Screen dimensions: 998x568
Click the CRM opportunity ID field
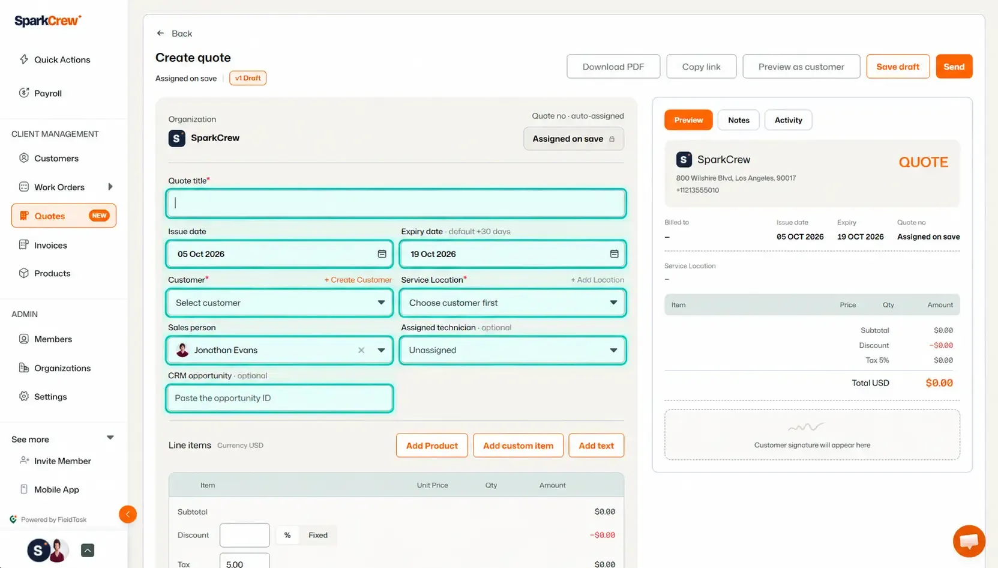pos(280,398)
